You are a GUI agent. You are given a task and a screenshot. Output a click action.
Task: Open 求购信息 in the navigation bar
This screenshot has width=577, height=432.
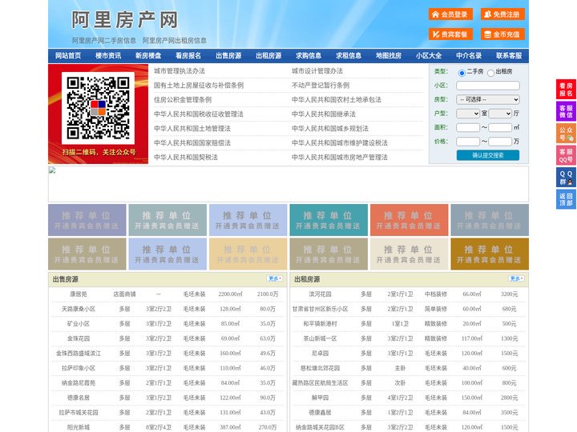309,56
